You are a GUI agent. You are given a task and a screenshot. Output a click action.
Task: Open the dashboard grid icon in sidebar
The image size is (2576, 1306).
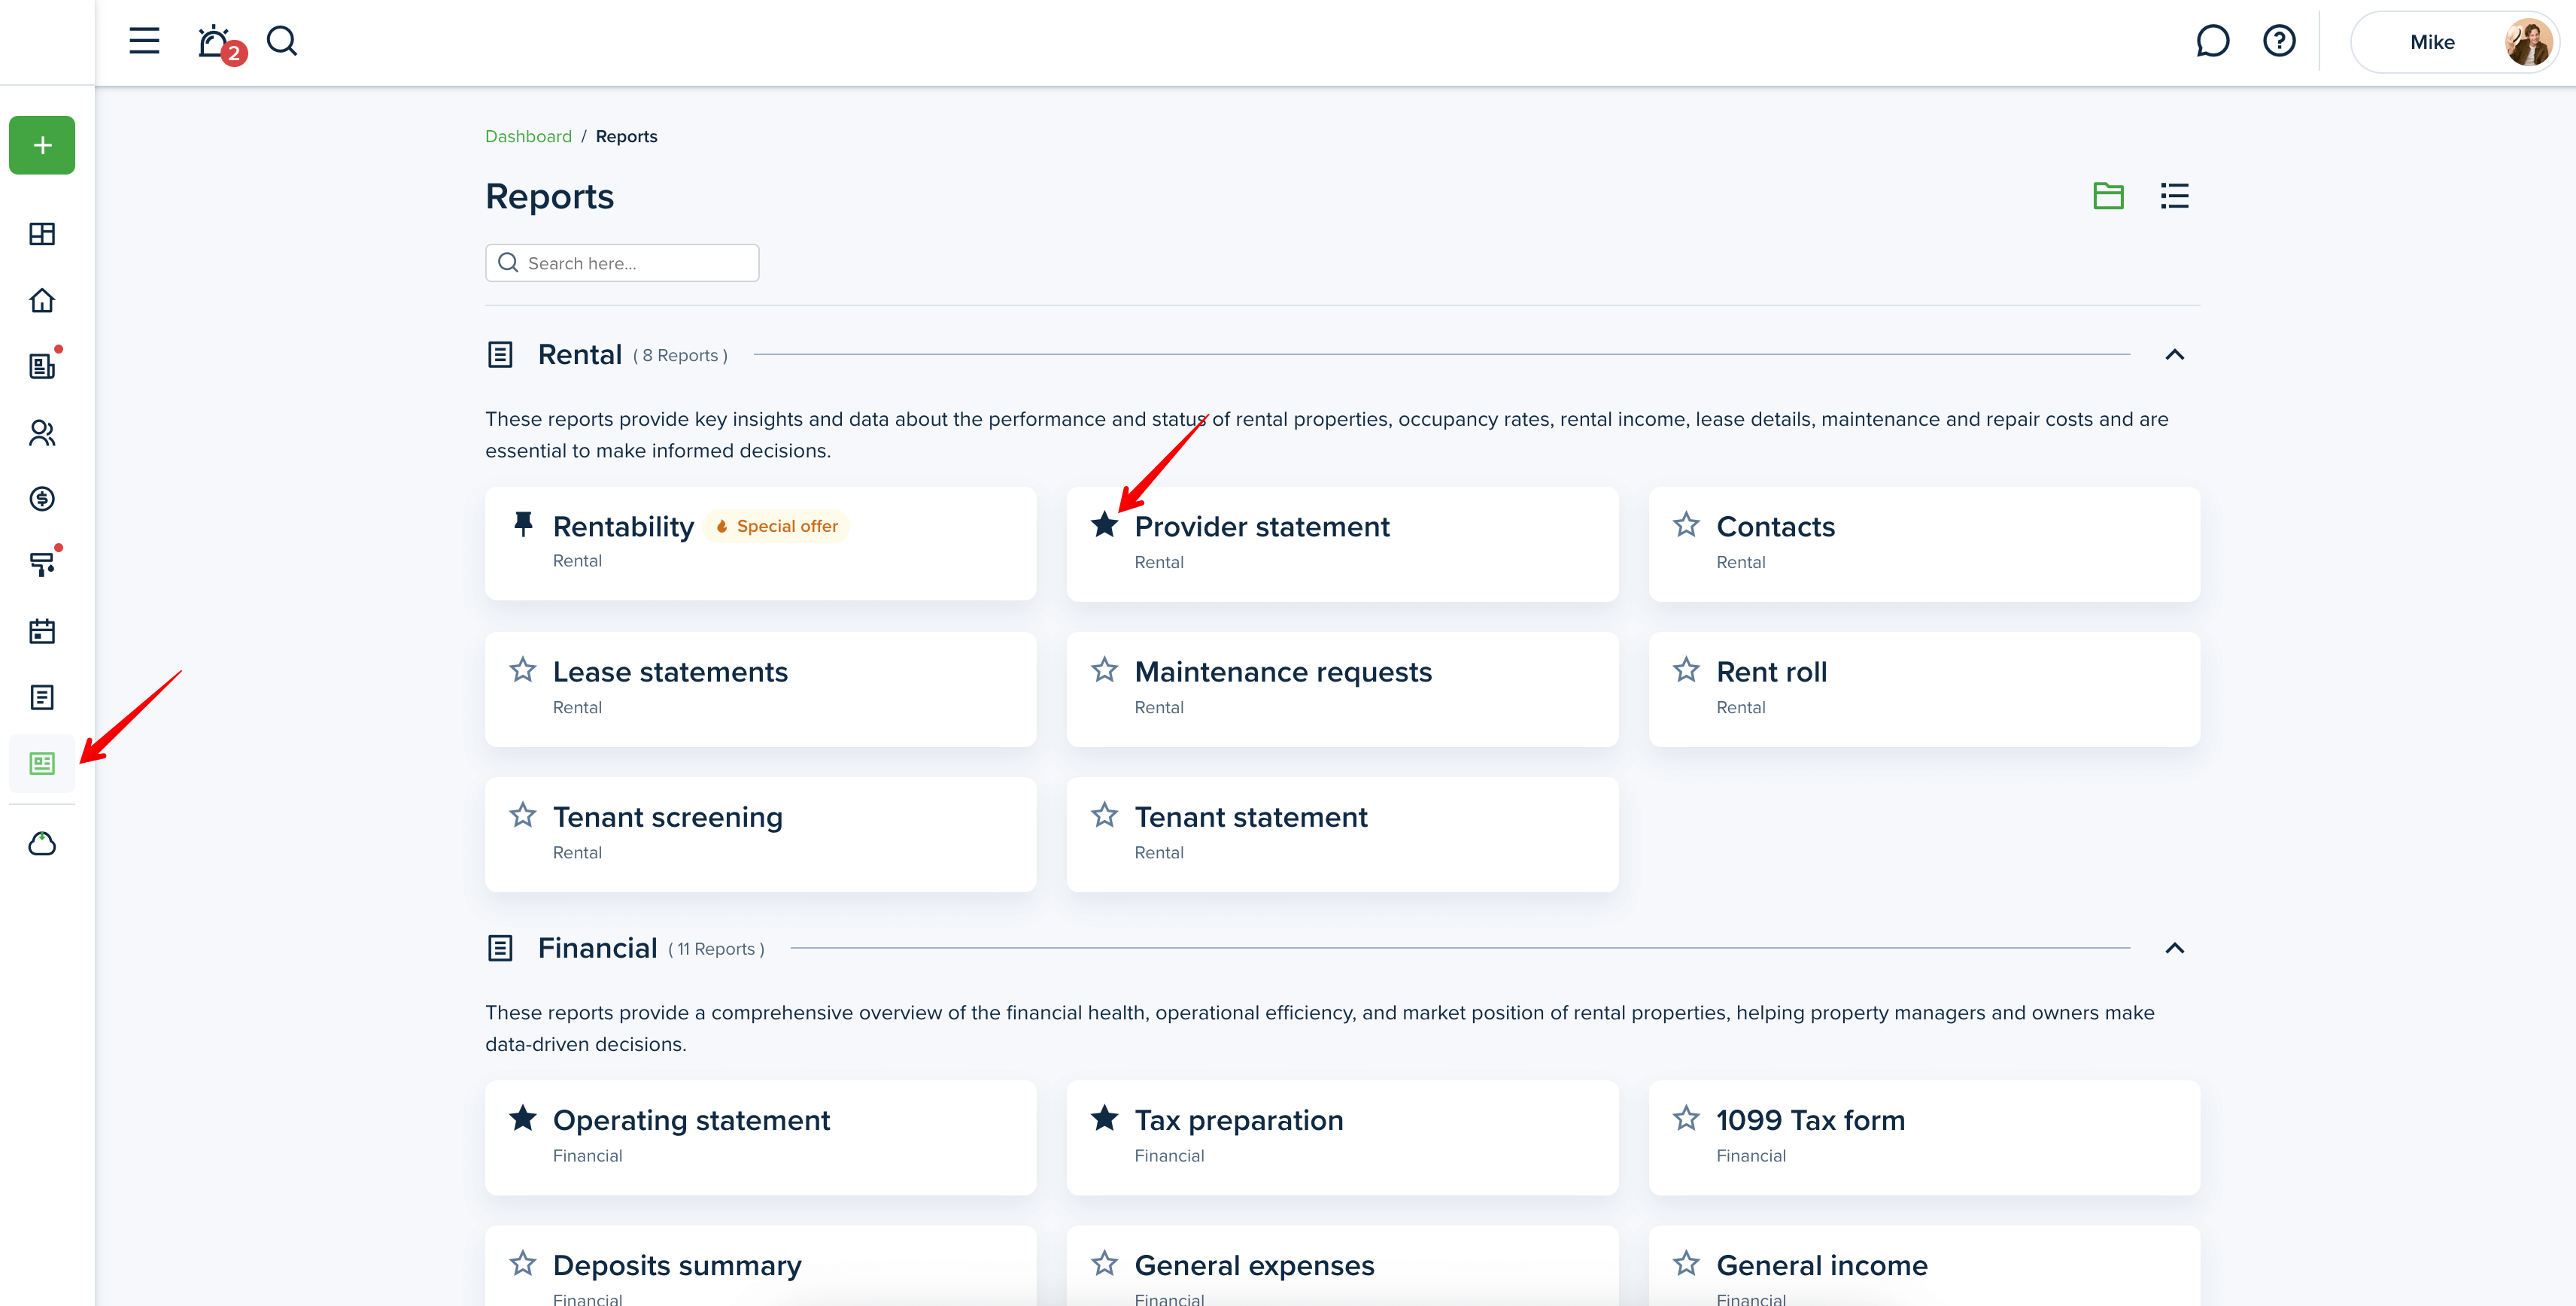coord(42,234)
